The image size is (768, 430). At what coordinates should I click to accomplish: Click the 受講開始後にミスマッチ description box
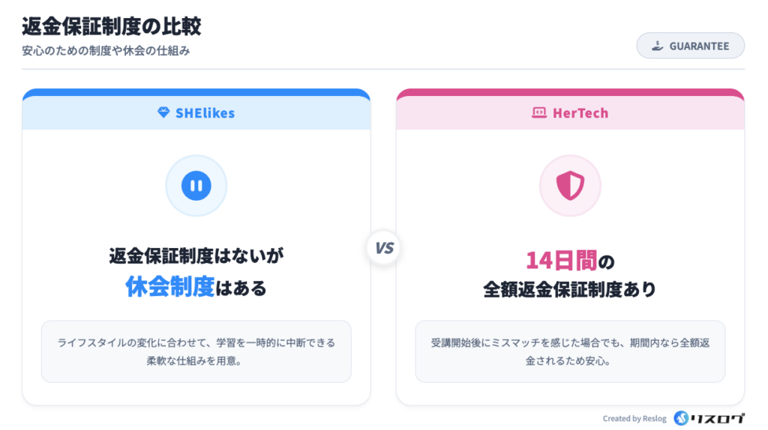tap(570, 351)
